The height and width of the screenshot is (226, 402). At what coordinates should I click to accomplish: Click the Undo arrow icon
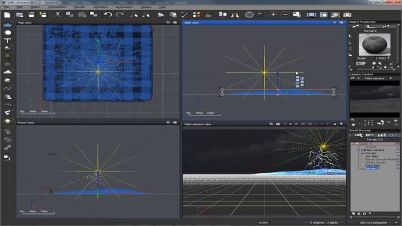(x=108, y=14)
